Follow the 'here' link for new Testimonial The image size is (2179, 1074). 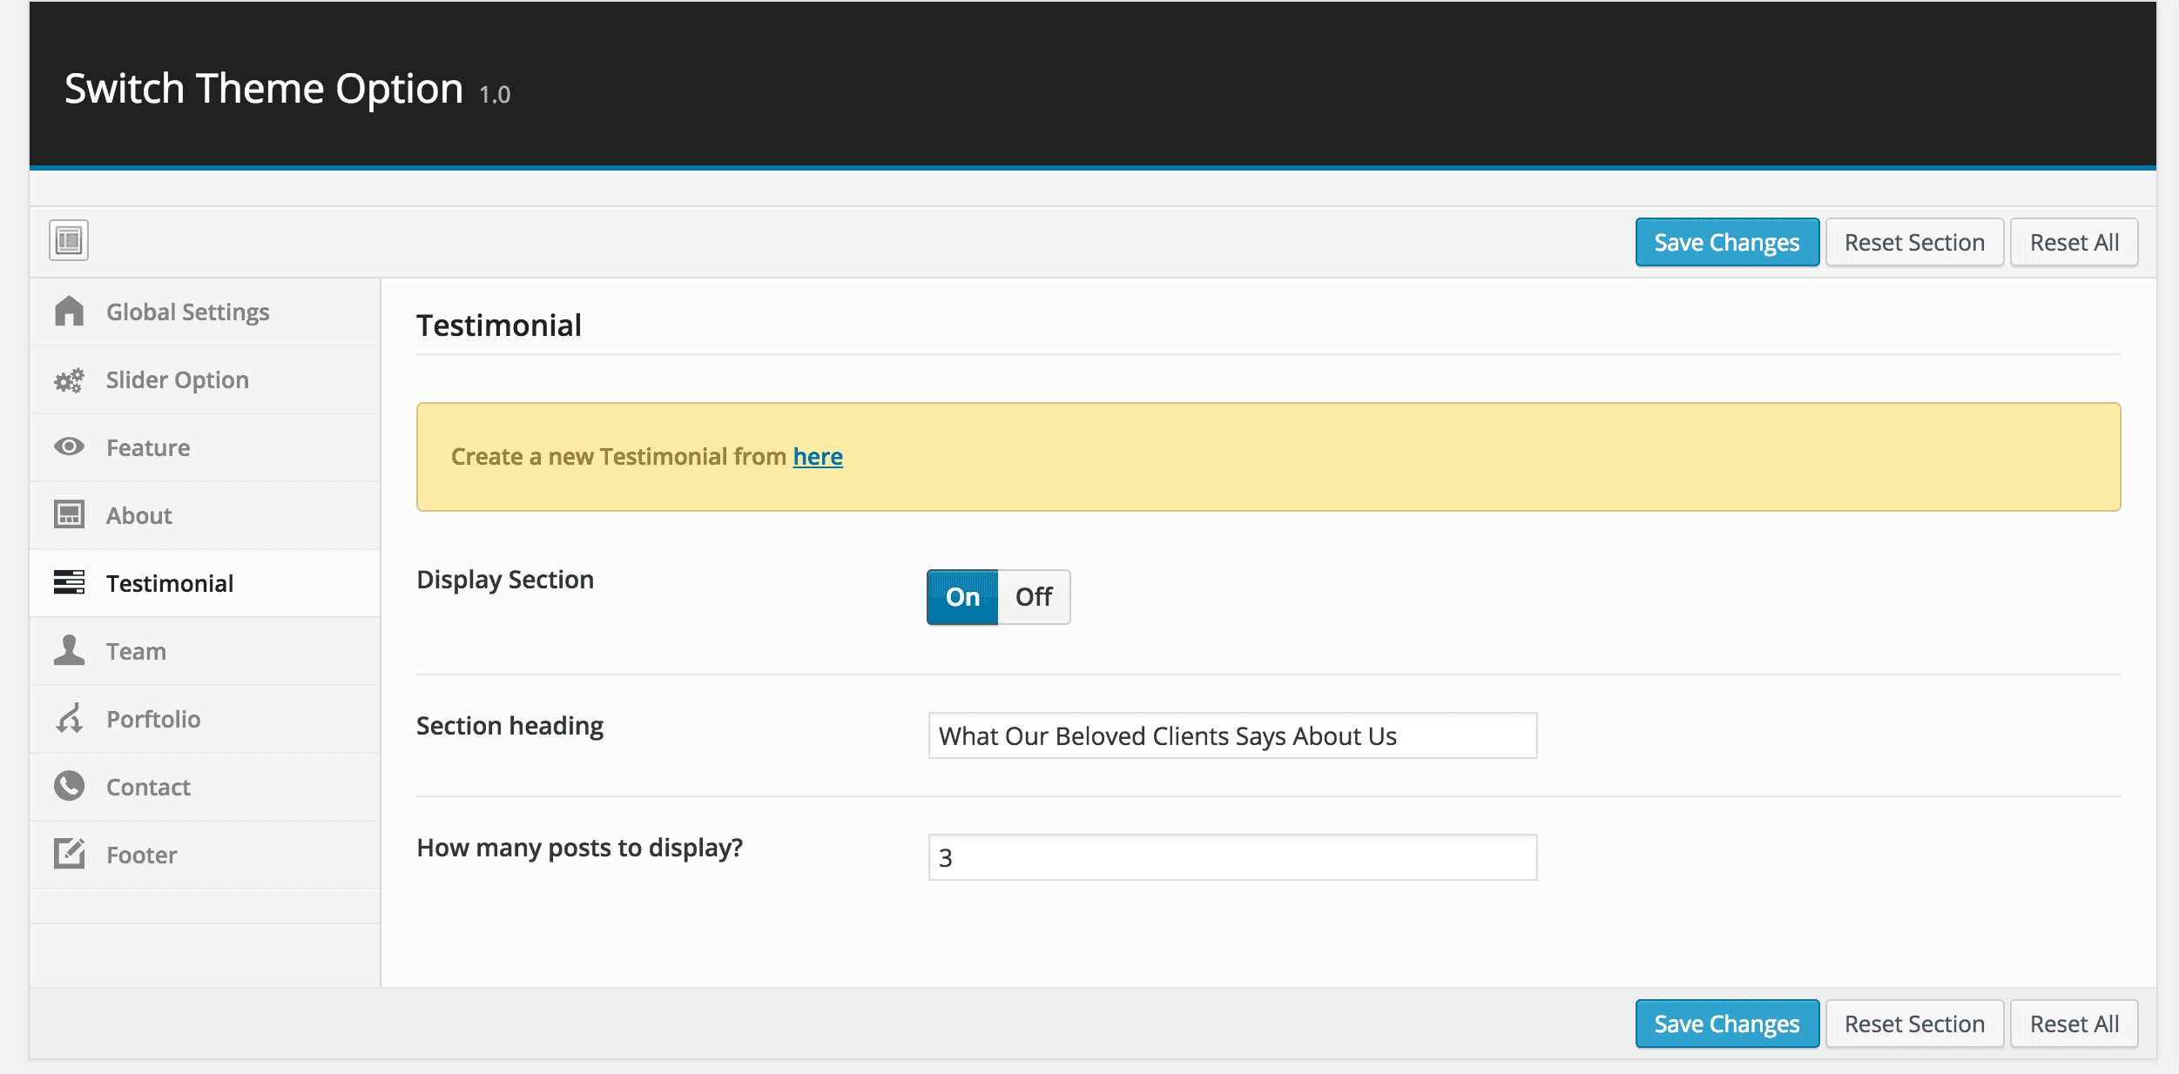(x=817, y=457)
